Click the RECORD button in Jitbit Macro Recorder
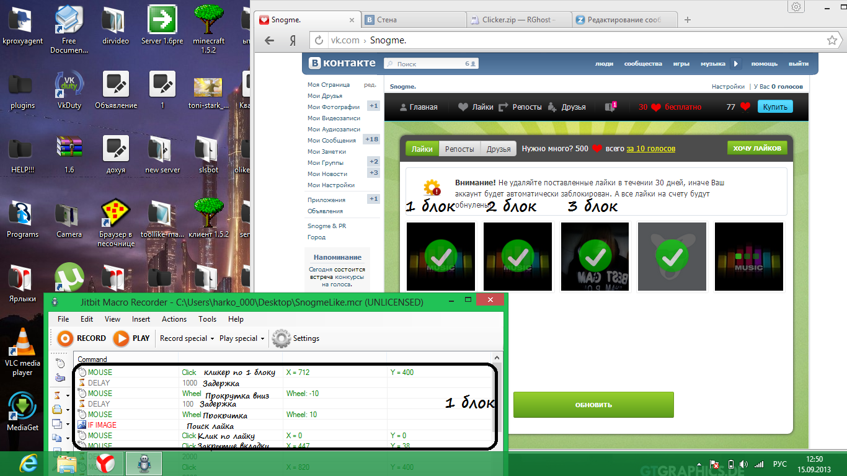 tap(82, 338)
